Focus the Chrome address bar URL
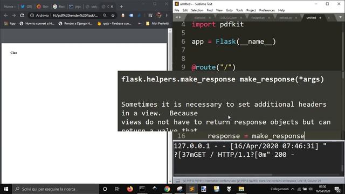 point(75,16)
